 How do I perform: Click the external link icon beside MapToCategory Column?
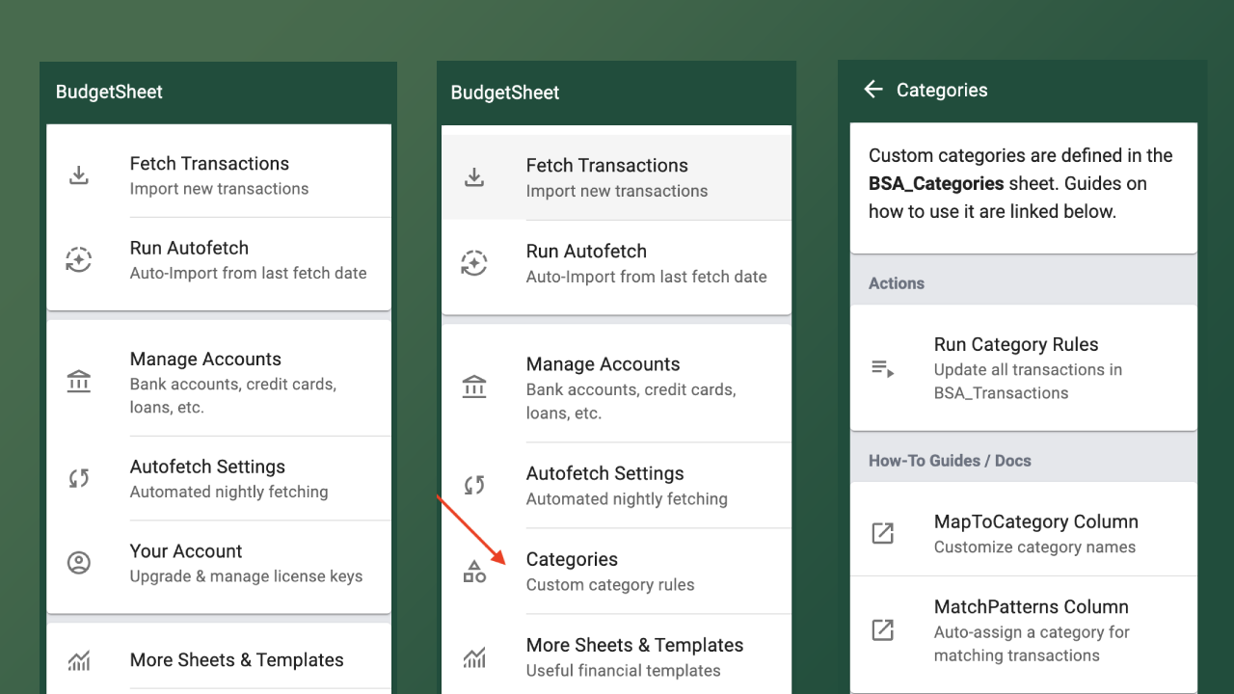tap(883, 533)
